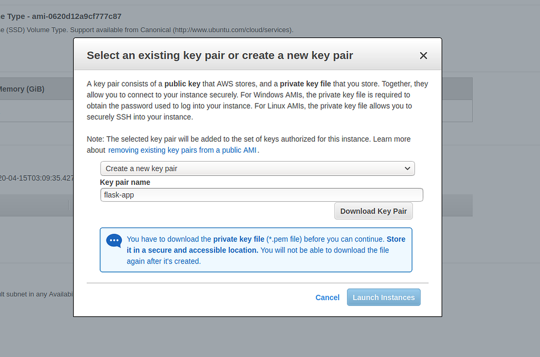Click the 'Key pair name' label
The width and height of the screenshot is (540, 357).
(125, 182)
